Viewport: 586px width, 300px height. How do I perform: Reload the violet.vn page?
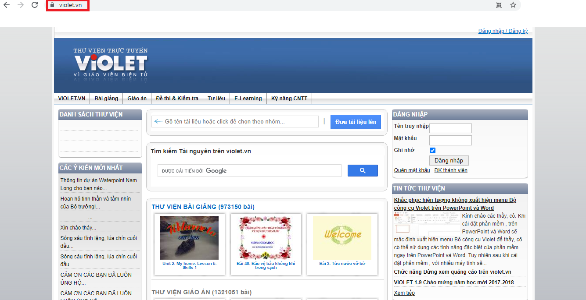(x=35, y=5)
